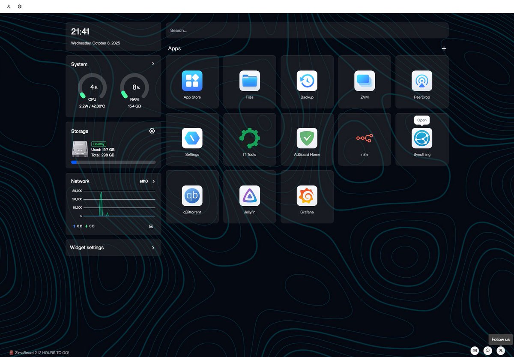Expand Widget settings
The height and width of the screenshot is (357, 514).
coord(114,248)
